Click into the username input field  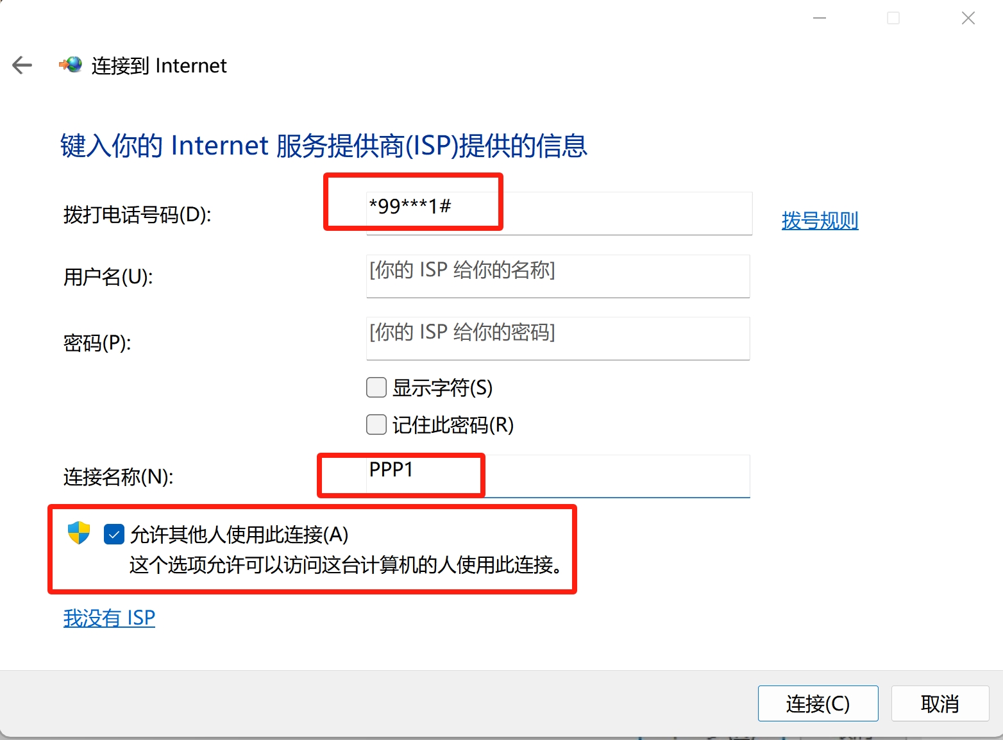(558, 276)
